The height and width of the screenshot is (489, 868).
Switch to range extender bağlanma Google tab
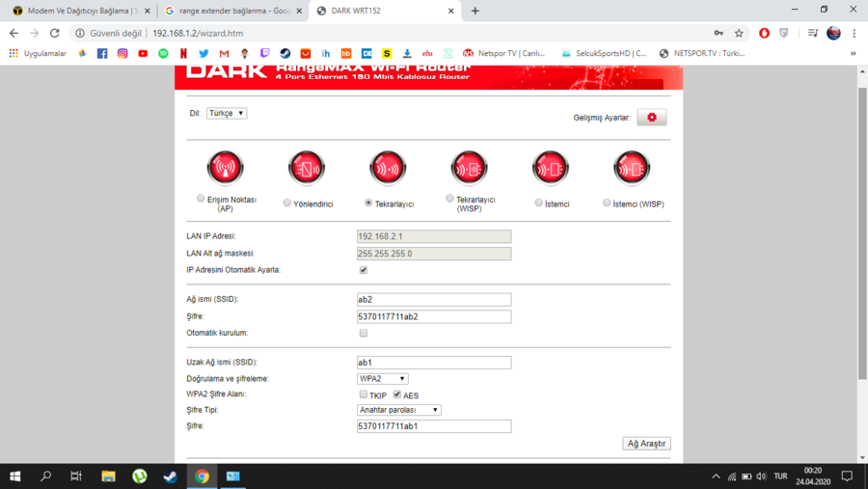233,11
